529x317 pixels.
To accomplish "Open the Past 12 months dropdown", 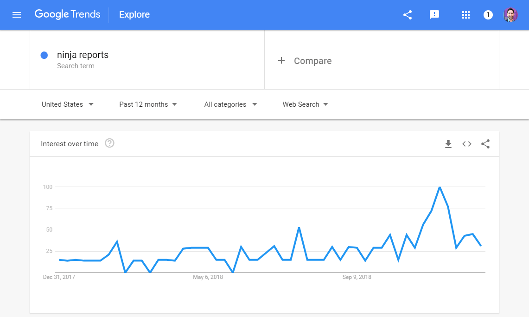I will 148,104.
